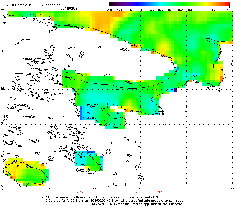235x206 pixels.
Task: Click the '-0.25' color scale label
Action: [x=170, y=10]
